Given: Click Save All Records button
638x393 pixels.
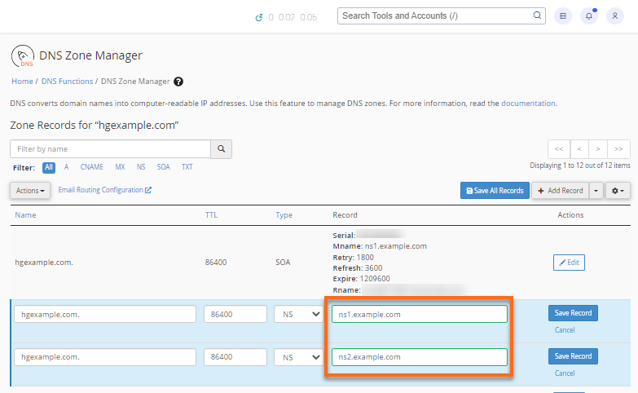Looking at the screenshot, I should [x=495, y=191].
